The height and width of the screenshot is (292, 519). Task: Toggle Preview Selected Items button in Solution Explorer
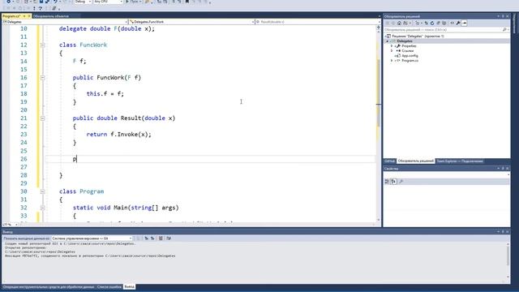click(465, 24)
